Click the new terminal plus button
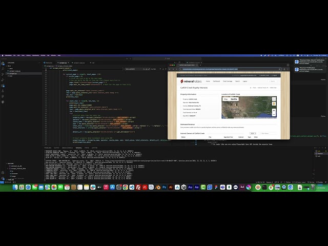 click(315, 148)
